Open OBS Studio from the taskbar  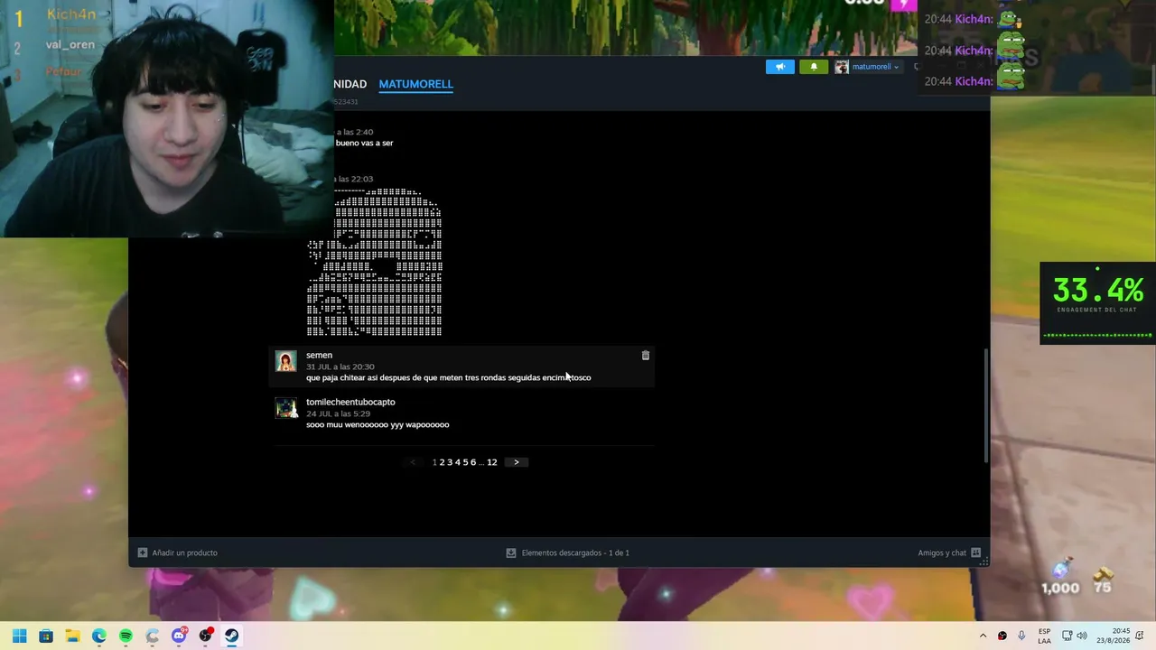coord(206,636)
